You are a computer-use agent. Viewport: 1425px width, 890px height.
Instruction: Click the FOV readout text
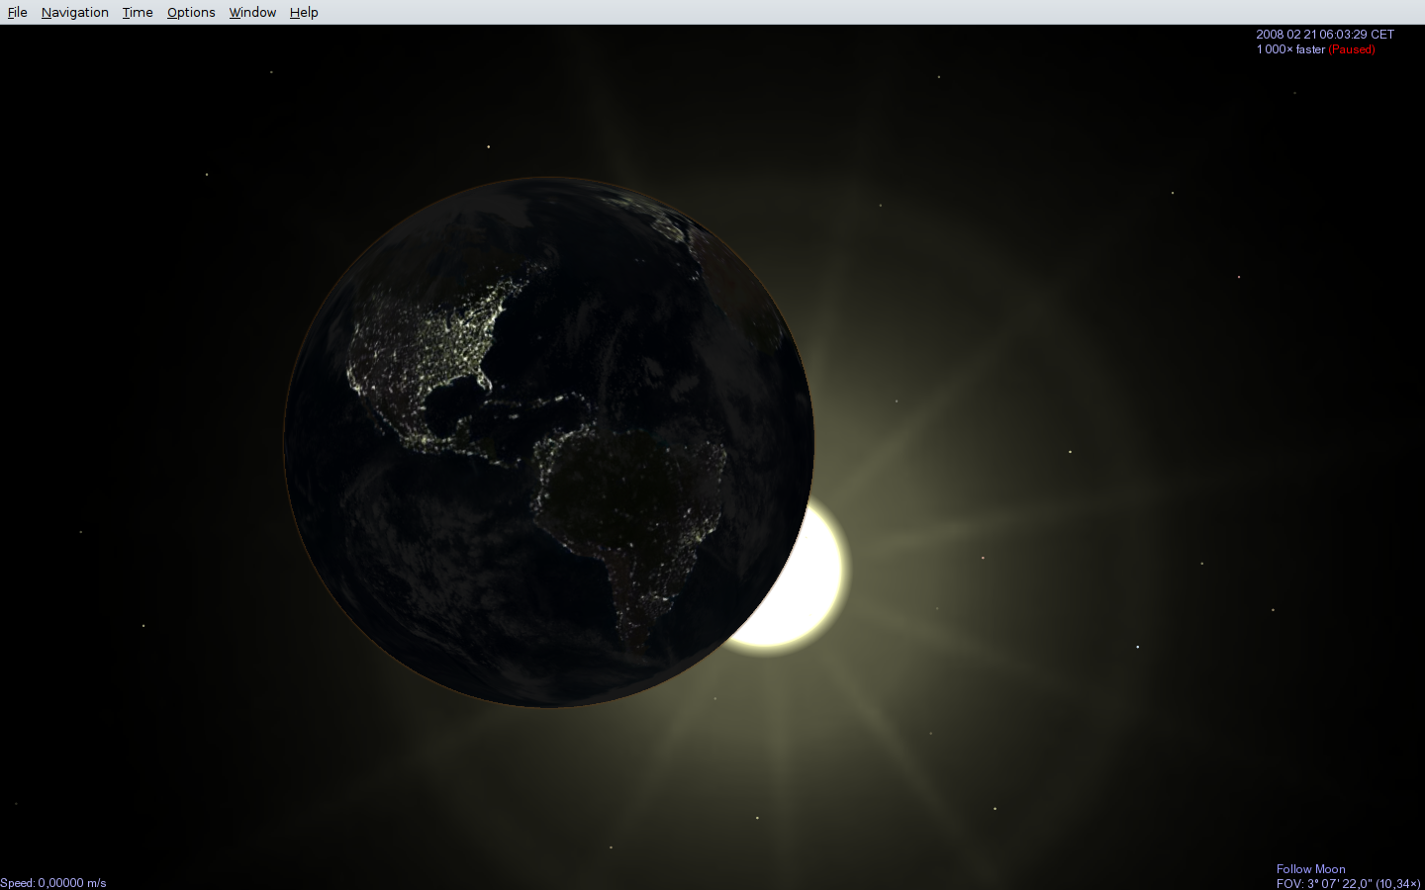pos(1348,883)
